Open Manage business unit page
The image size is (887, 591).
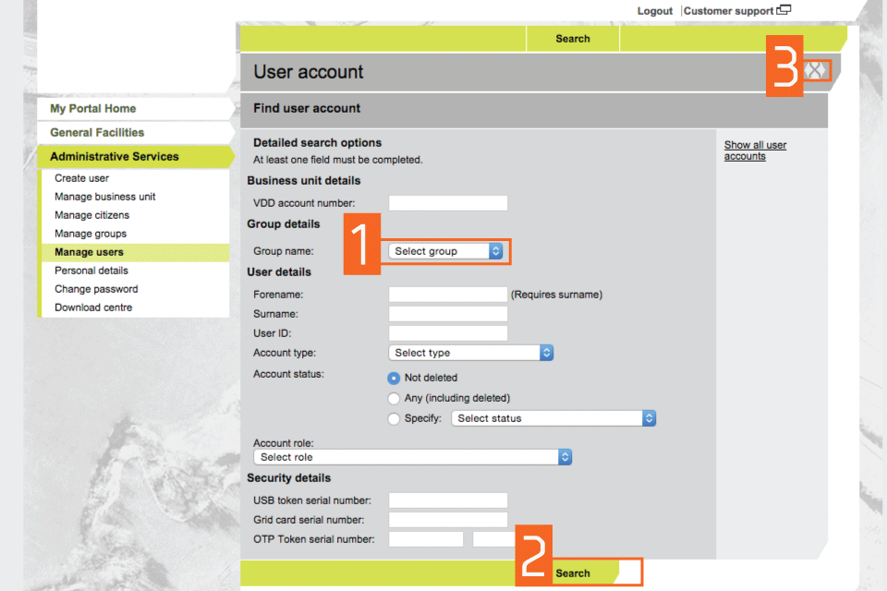(x=104, y=197)
